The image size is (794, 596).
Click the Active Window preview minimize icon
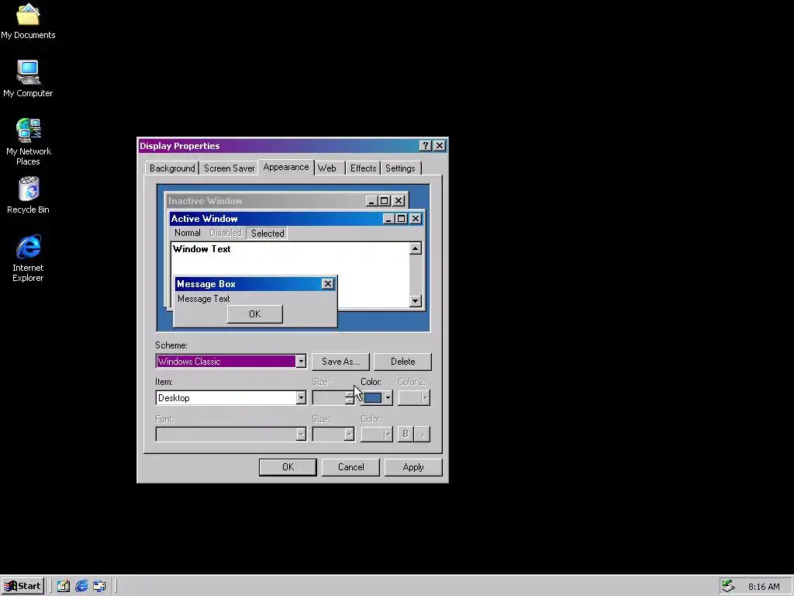(388, 218)
